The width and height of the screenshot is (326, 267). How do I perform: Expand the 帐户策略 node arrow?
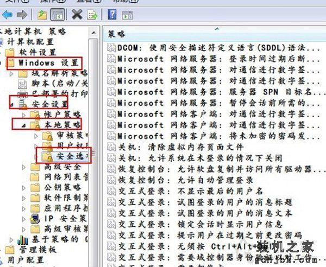24,115
